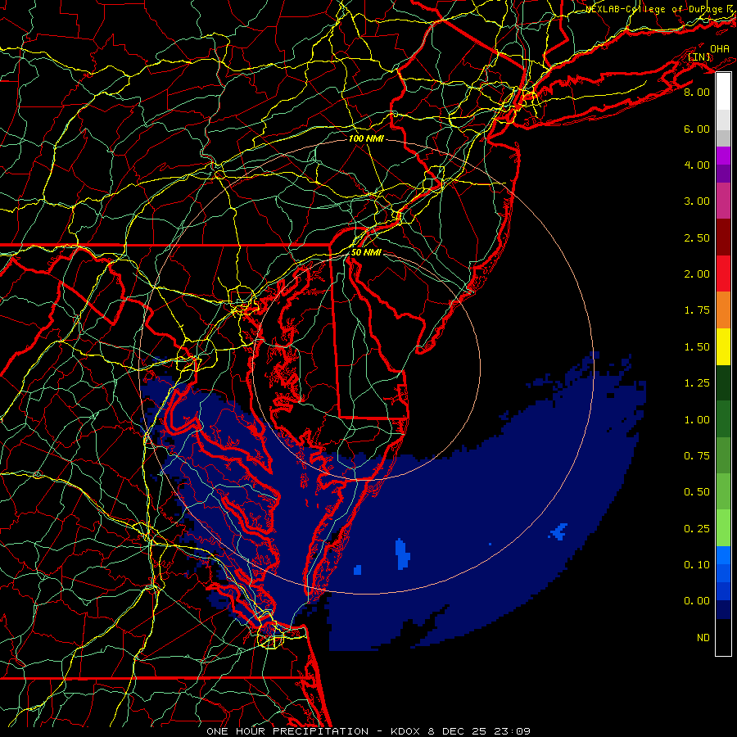Click the pink legend color band
Screen dimensions: 737x737
[723, 201]
